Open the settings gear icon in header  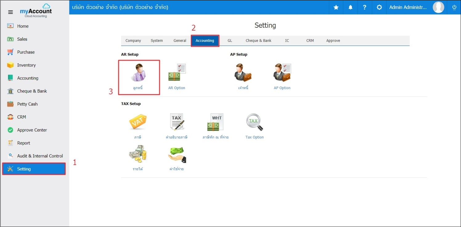tap(379, 7)
